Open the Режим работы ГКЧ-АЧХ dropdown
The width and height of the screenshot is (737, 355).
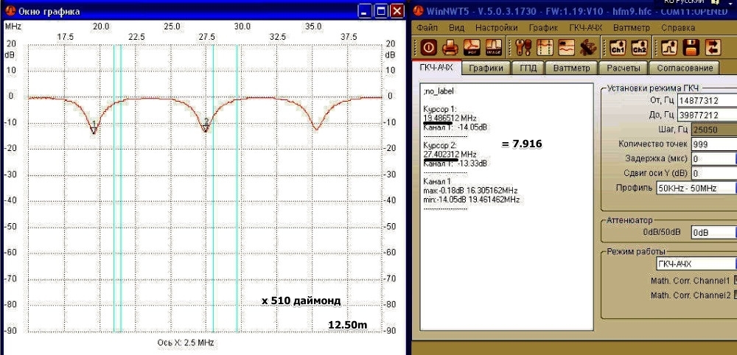(696, 264)
